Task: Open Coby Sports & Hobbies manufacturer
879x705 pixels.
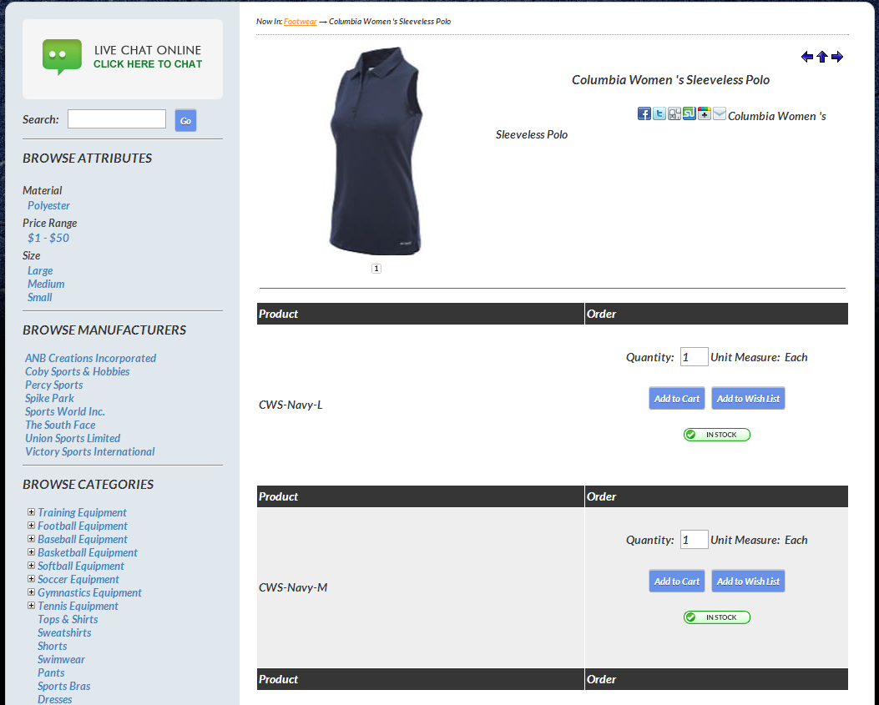Action: (78, 371)
